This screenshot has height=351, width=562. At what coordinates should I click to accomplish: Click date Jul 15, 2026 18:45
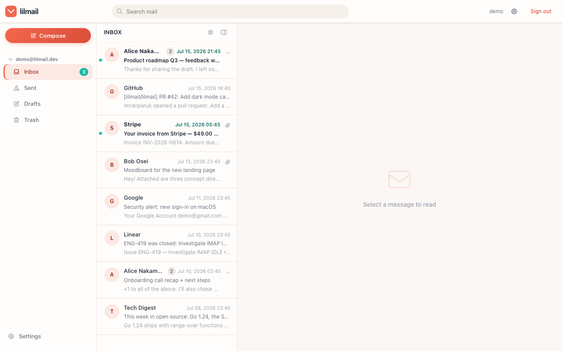click(x=209, y=88)
